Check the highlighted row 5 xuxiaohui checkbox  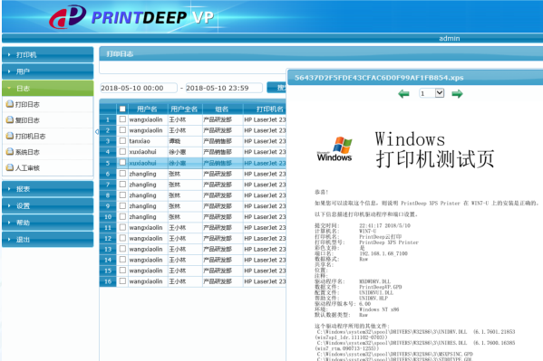tap(122, 162)
